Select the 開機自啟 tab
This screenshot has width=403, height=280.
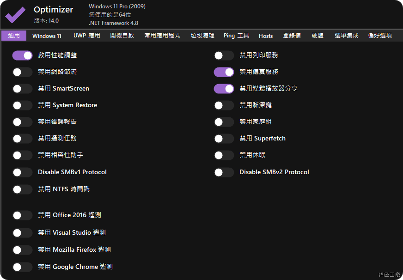(122, 36)
